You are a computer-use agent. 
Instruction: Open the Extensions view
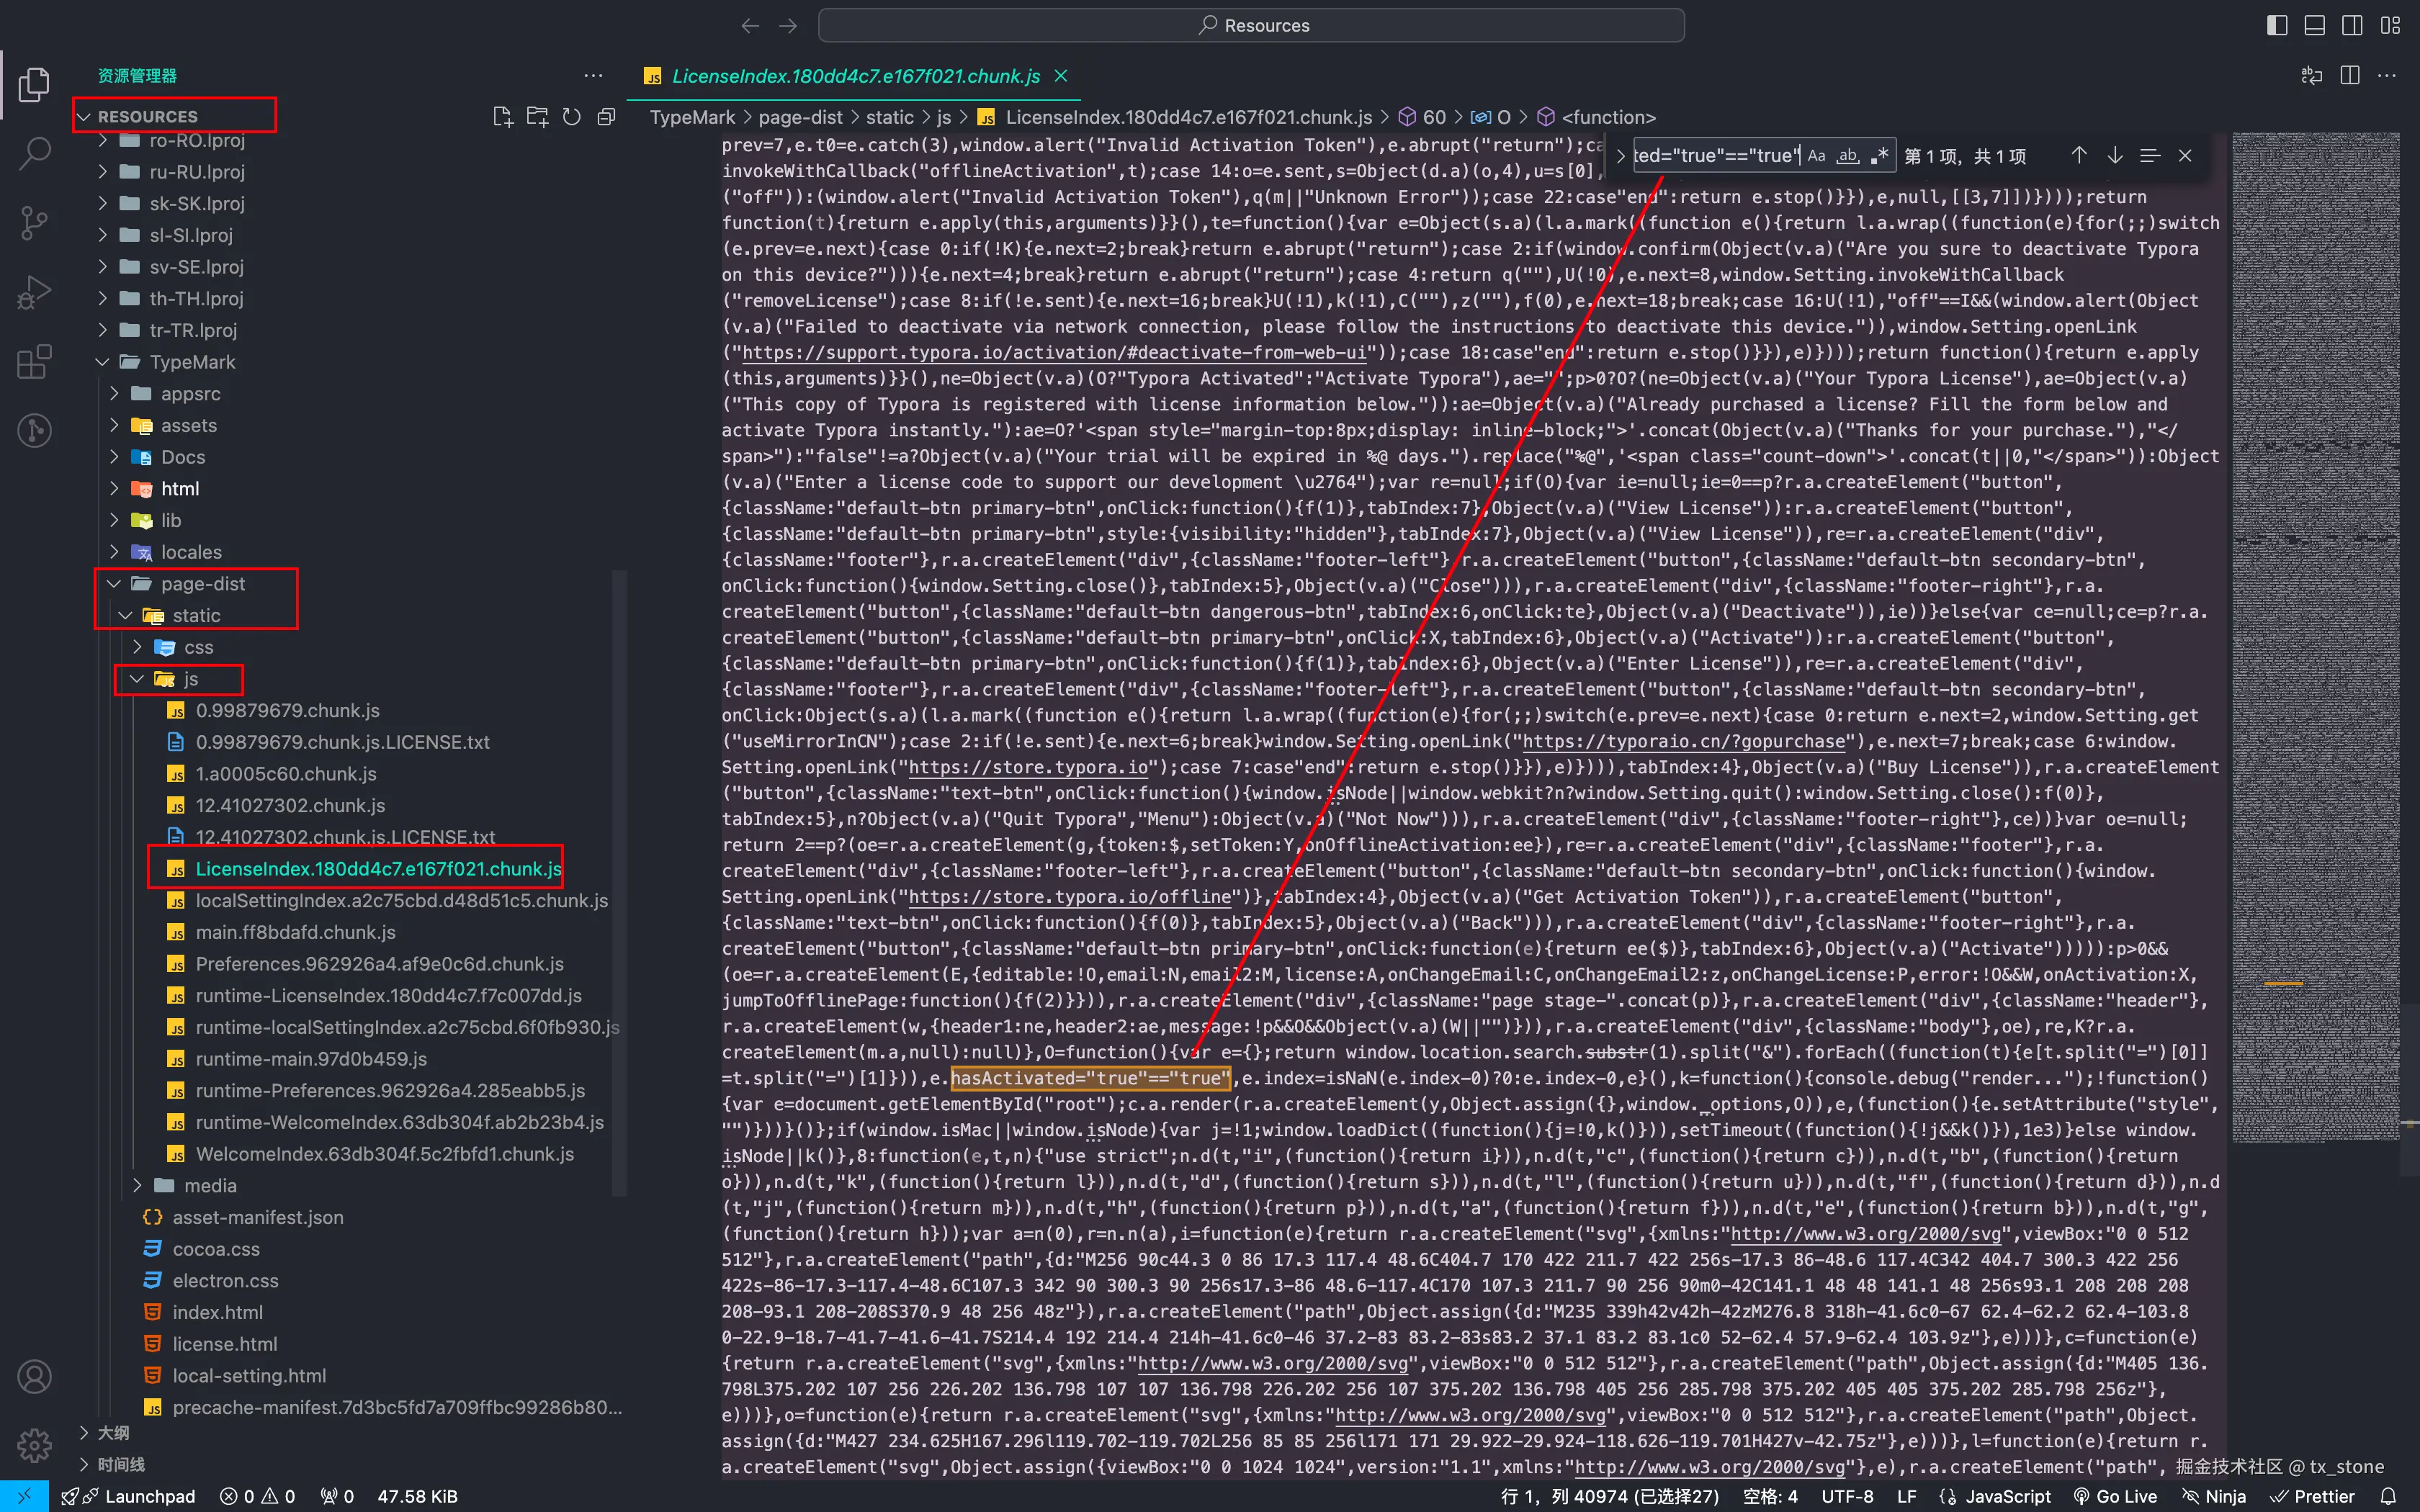tap(35, 361)
